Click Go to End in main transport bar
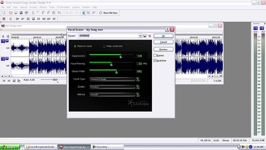Screen dimensions: 266x150 pyautogui.click(x=54, y=19)
